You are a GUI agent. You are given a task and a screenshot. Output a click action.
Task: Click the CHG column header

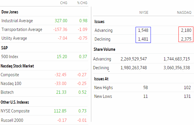[x=63, y=3]
